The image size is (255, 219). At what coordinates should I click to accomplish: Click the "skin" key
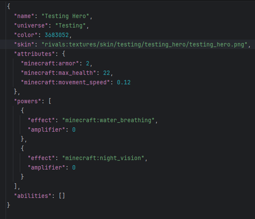[x=24, y=44]
